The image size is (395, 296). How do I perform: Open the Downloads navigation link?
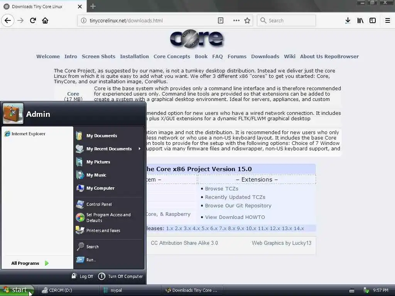[265, 56]
